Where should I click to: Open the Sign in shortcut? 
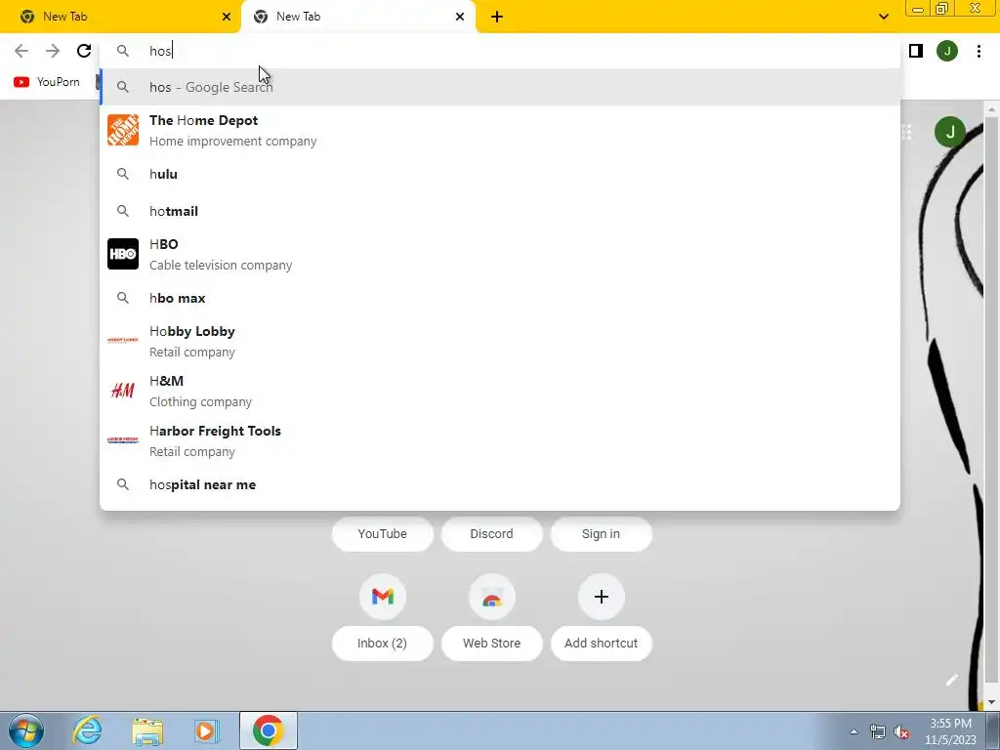coord(602,534)
